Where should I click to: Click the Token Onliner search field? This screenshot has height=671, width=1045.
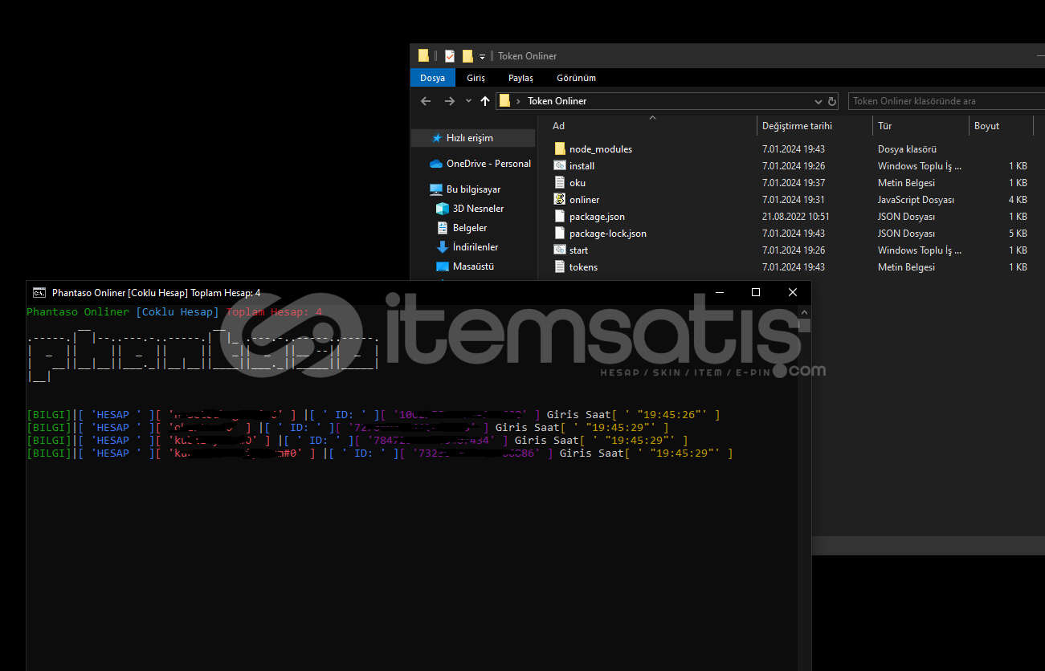pyautogui.click(x=946, y=101)
